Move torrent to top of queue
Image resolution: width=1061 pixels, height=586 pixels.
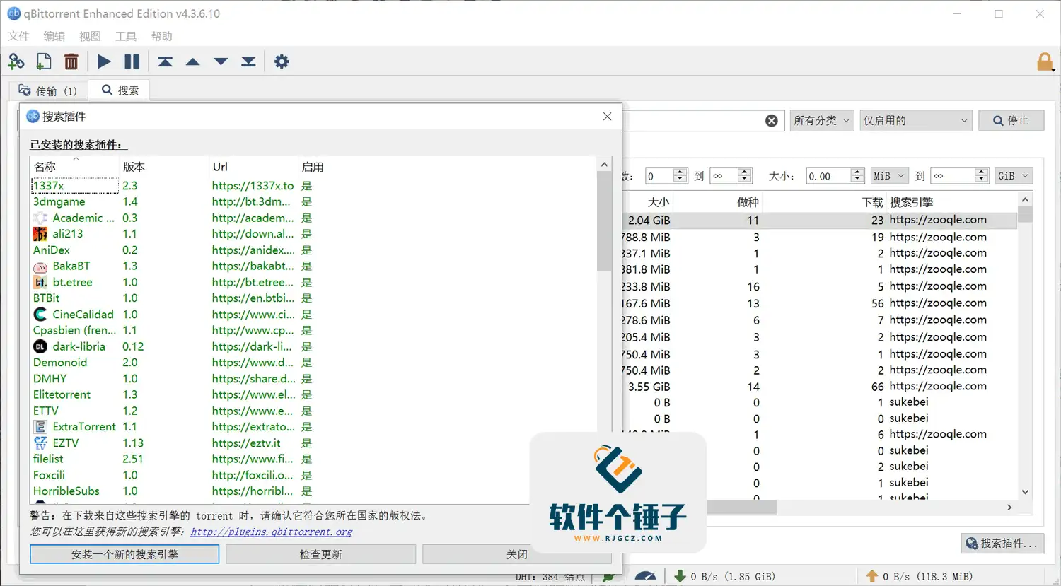coord(166,61)
